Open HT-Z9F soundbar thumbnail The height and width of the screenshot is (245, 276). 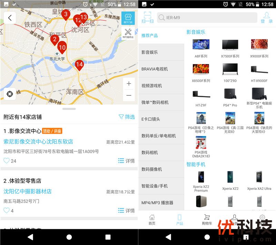201,94
